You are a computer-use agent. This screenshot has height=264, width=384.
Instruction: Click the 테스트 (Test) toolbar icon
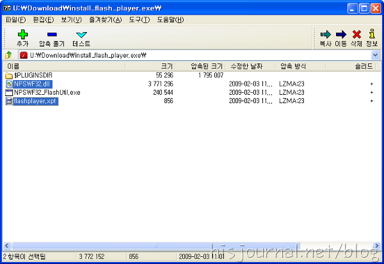[81, 35]
